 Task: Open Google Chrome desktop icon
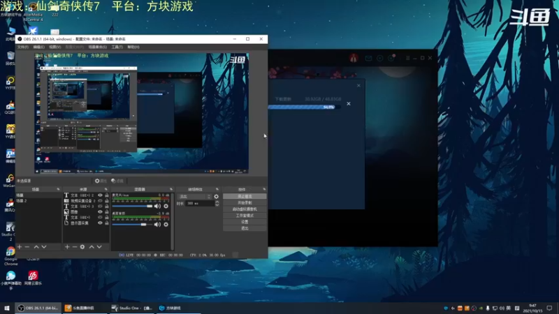click(10, 256)
